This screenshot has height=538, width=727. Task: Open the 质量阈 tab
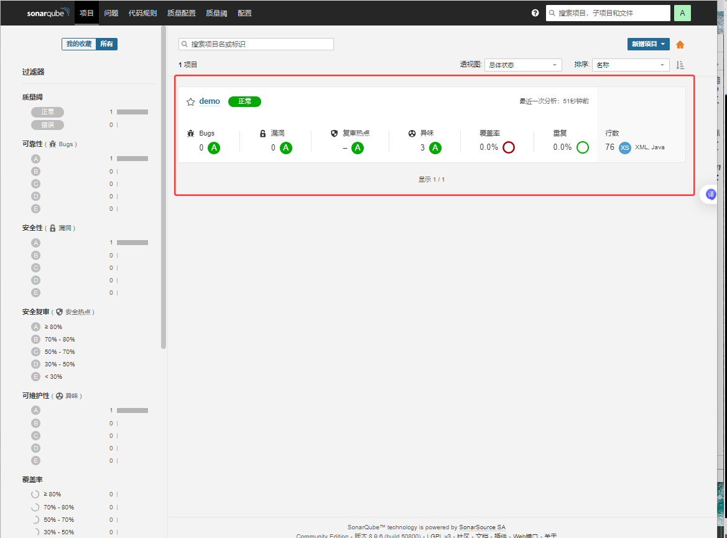tap(216, 13)
